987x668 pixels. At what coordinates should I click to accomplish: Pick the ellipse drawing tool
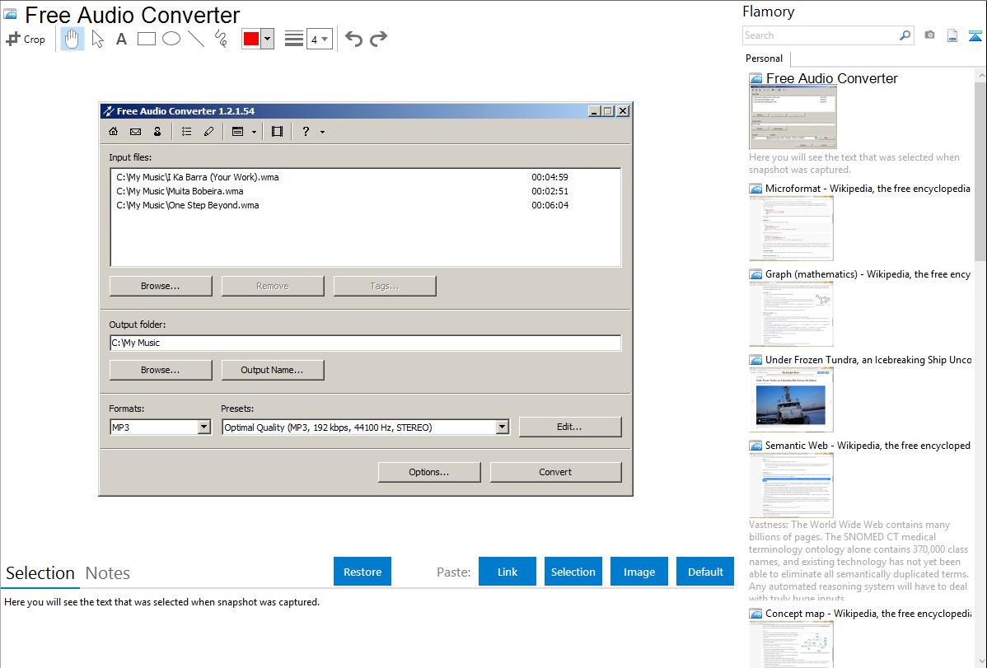[x=171, y=39]
